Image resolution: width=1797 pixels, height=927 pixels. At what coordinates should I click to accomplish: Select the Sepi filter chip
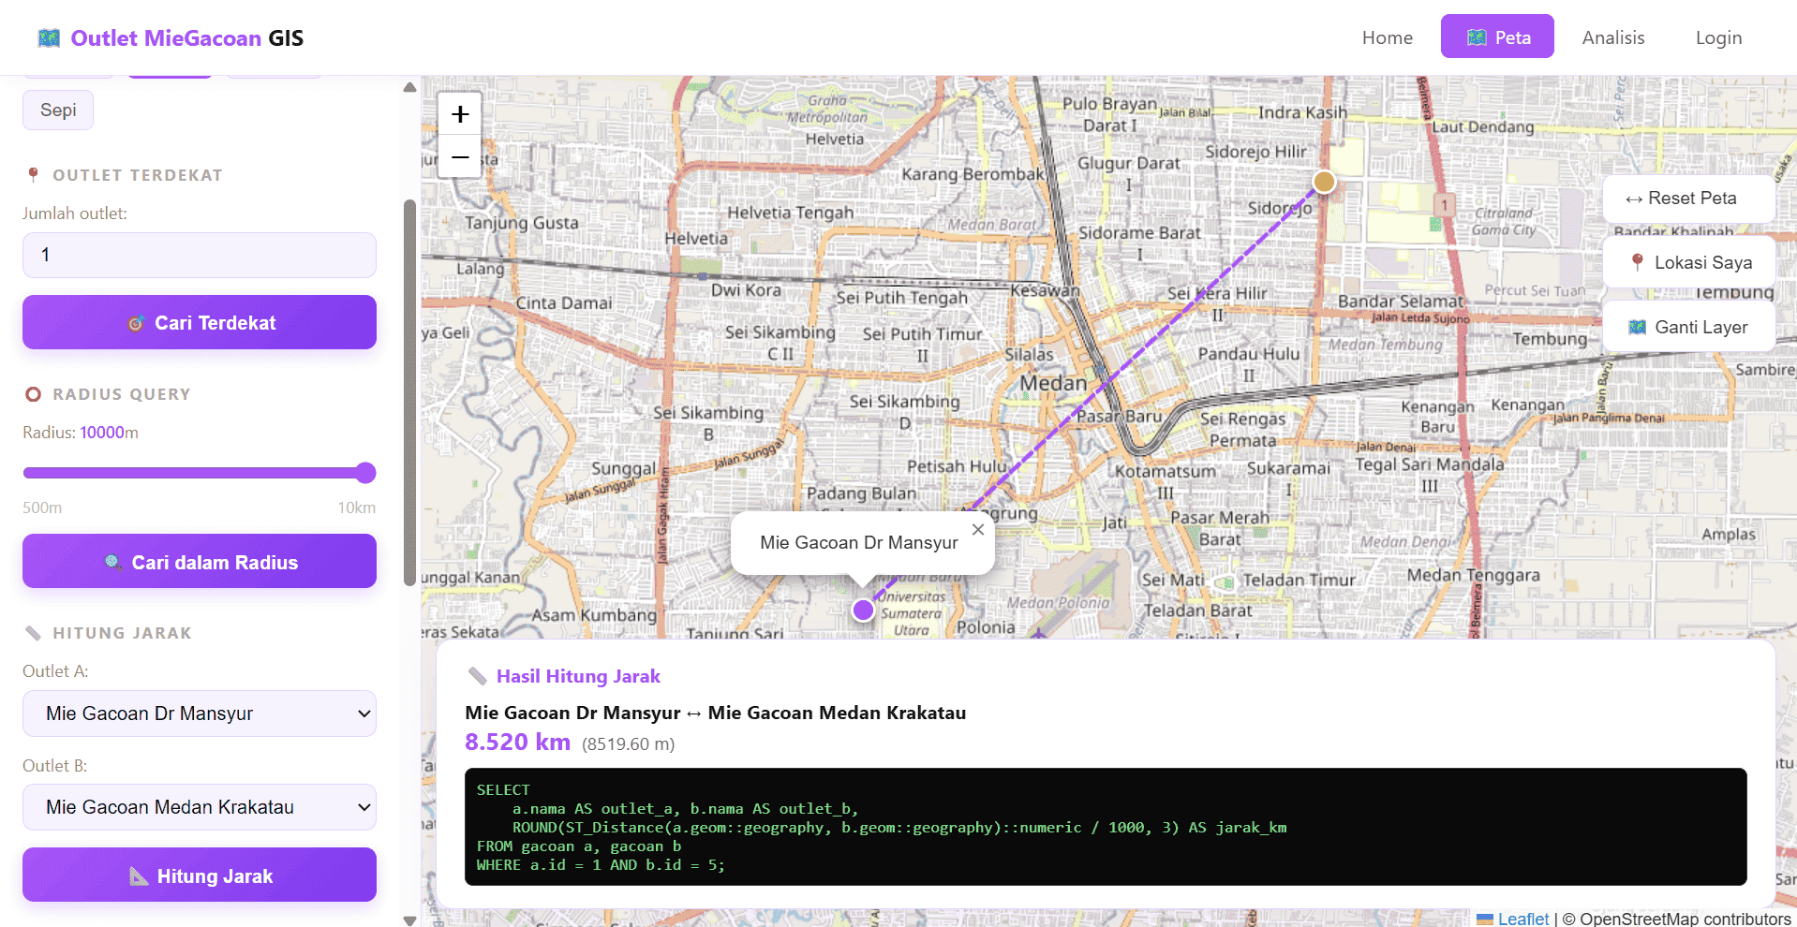click(58, 110)
